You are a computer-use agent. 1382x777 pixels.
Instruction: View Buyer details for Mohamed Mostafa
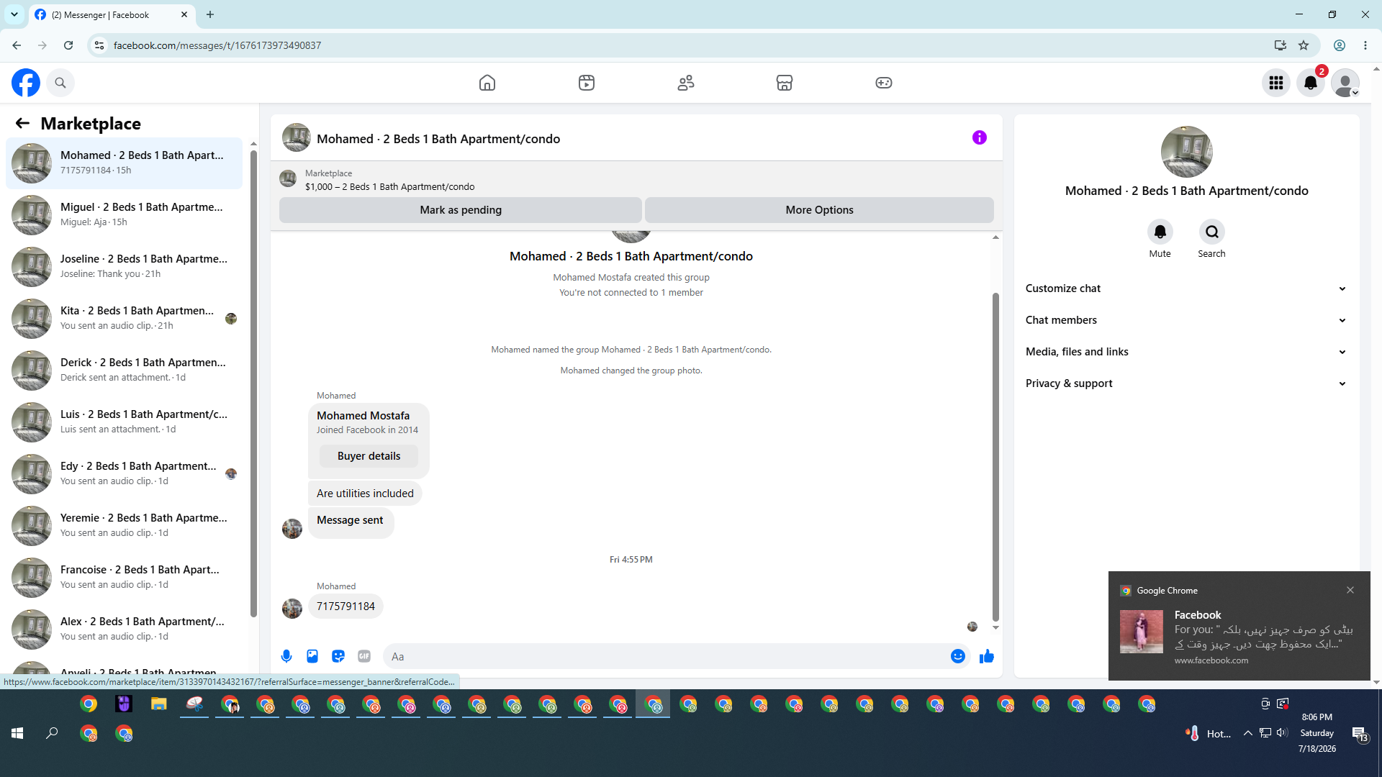pos(369,456)
